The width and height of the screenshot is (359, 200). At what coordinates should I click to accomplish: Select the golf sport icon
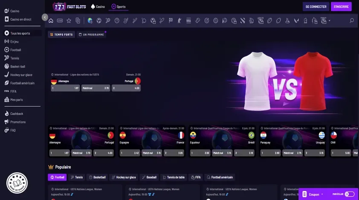pos(287,20)
